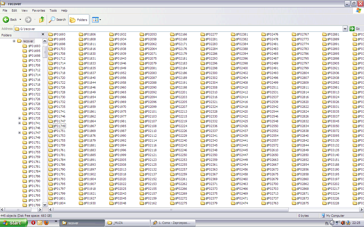Select folder $F02875 in the file list
Viewport: 364px width, 227px height.
pos(300,203)
